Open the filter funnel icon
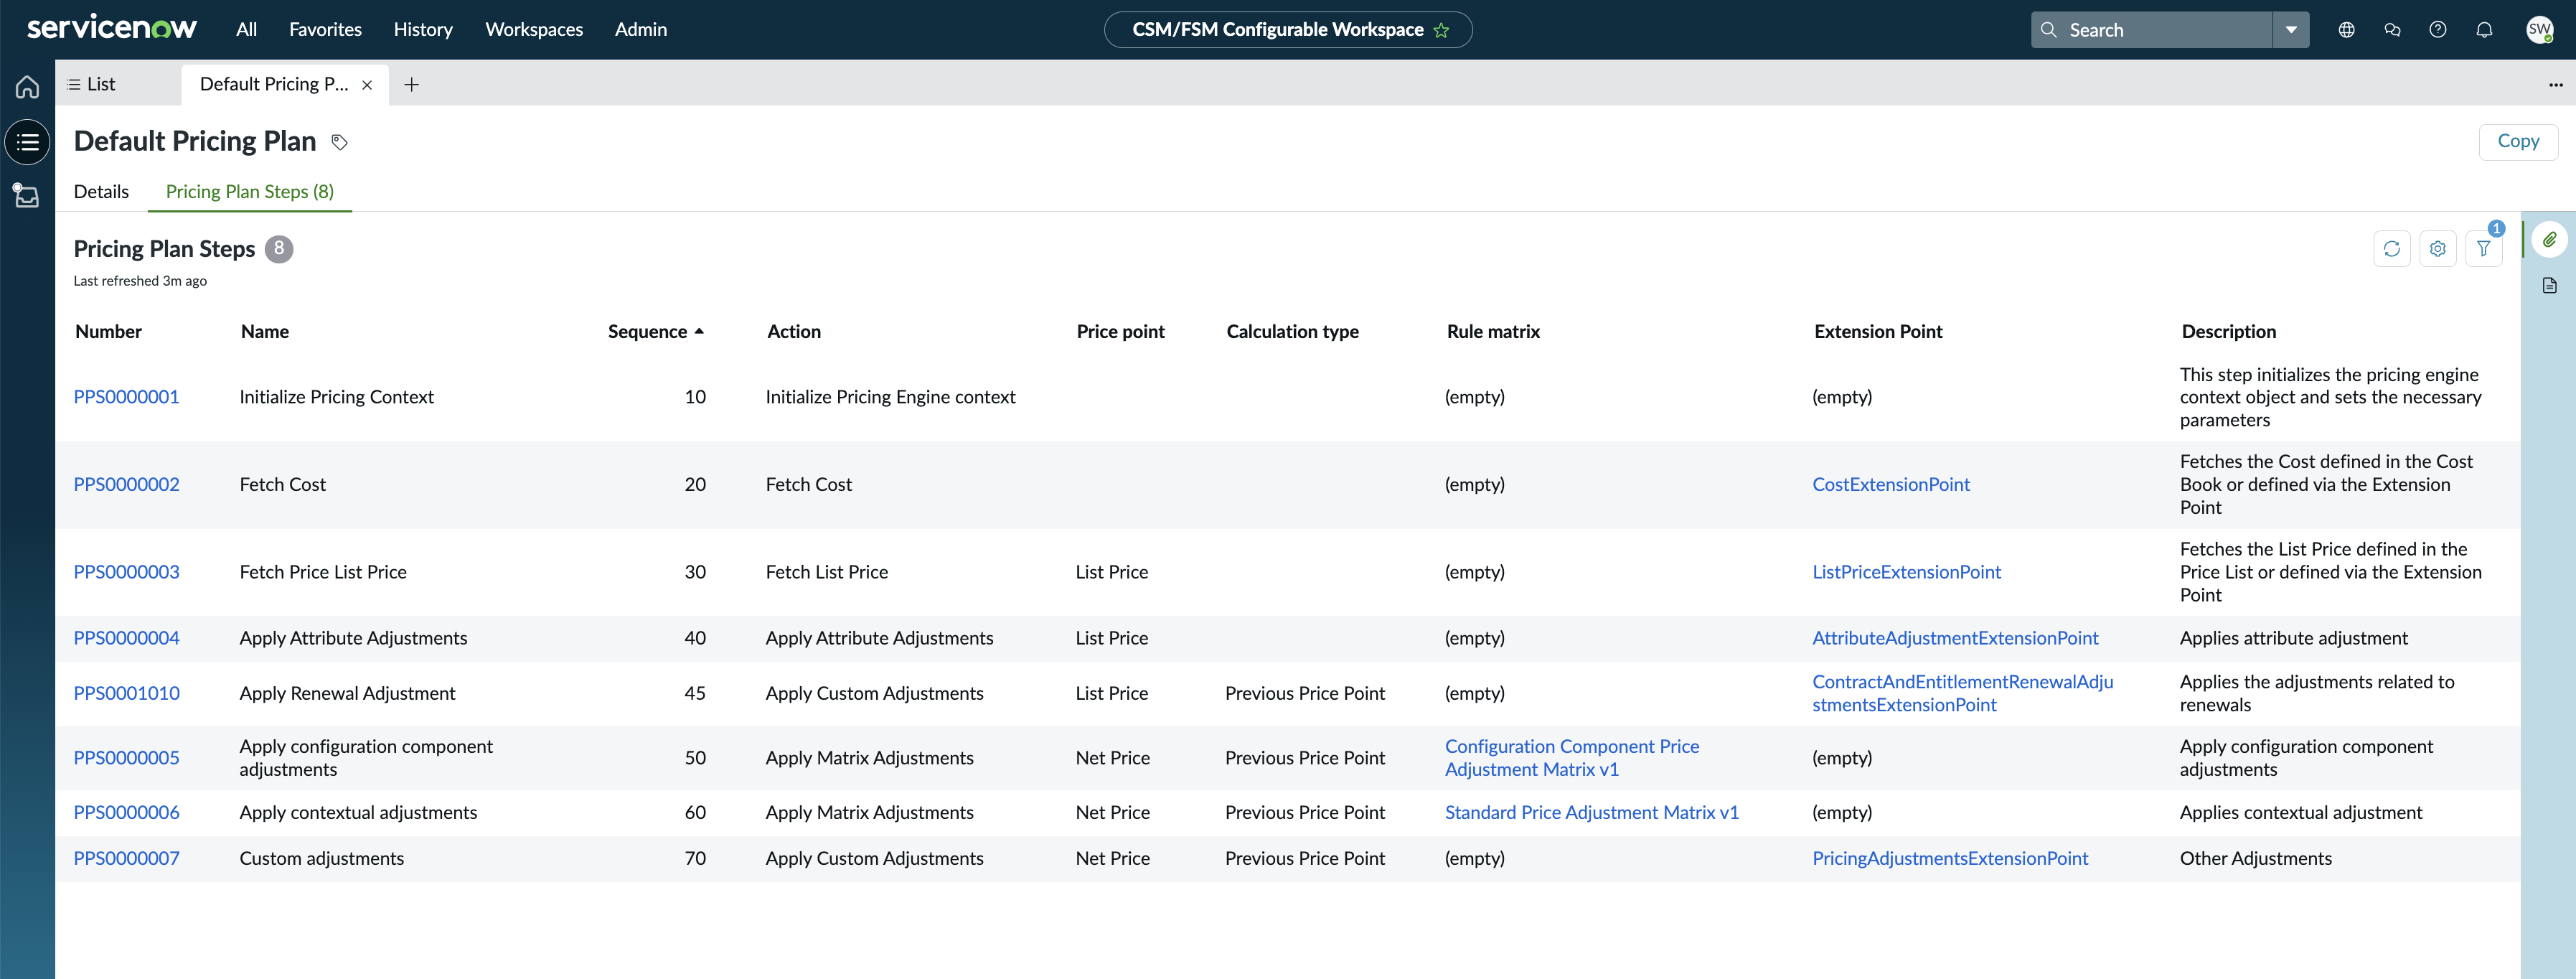This screenshot has width=2576, height=979. pyautogui.click(x=2483, y=249)
